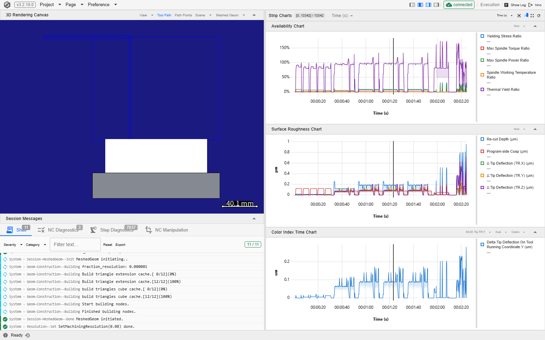Open the Severity filter dropdown
545x340 pixels.
coord(13,245)
